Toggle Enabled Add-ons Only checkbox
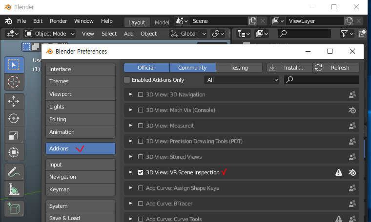This screenshot has width=371, height=222. point(127,80)
